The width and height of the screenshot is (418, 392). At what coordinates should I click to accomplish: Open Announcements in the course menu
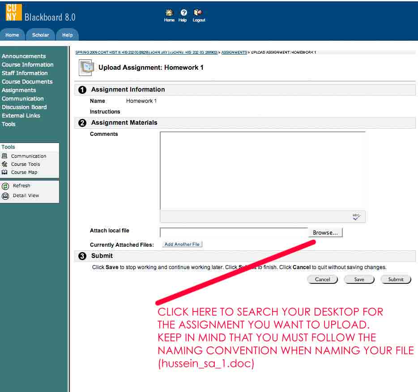24,56
